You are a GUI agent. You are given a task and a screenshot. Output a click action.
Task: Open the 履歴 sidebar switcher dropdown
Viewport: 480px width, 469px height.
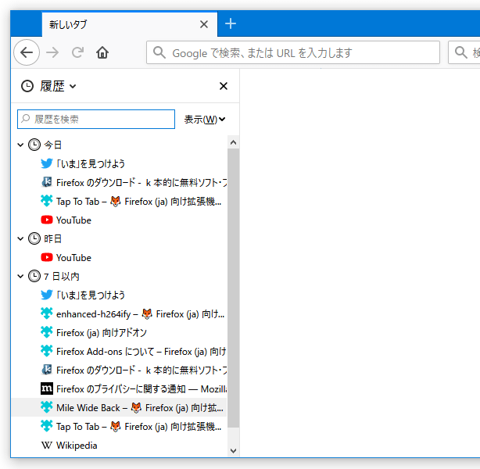(x=48, y=86)
